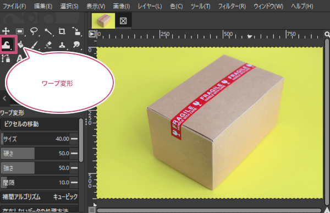Open the レイヤー(L) menu

(x=150, y=6)
